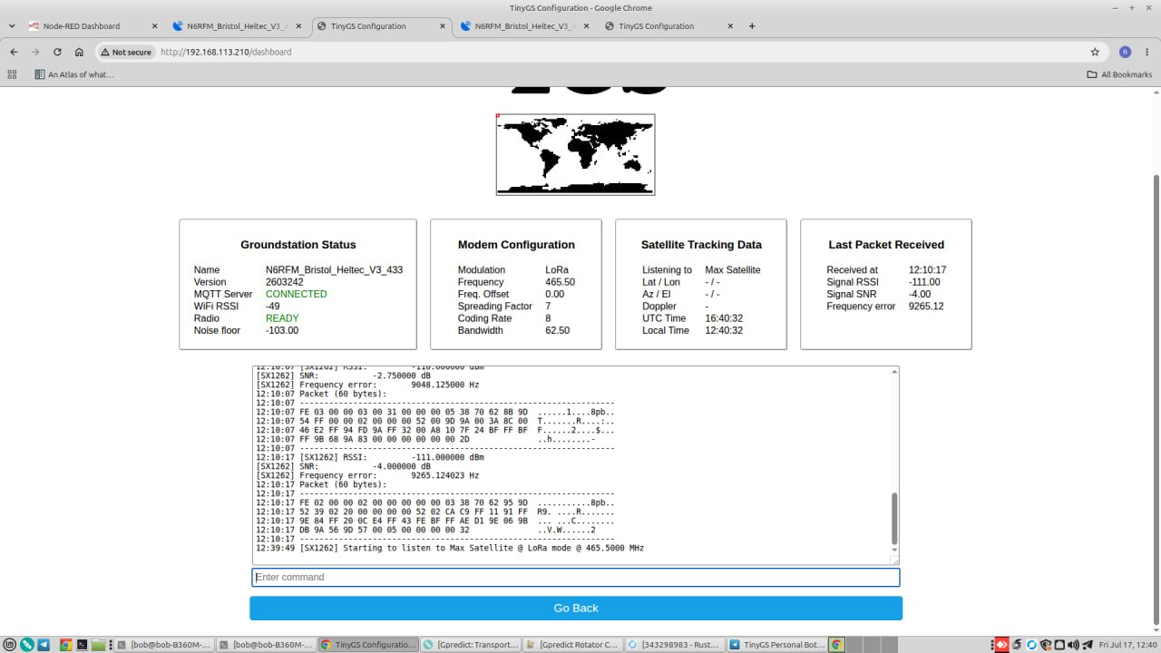This screenshot has height=653, width=1161.
Task: Open the tab search dropdown arrow
Action: coord(12,26)
